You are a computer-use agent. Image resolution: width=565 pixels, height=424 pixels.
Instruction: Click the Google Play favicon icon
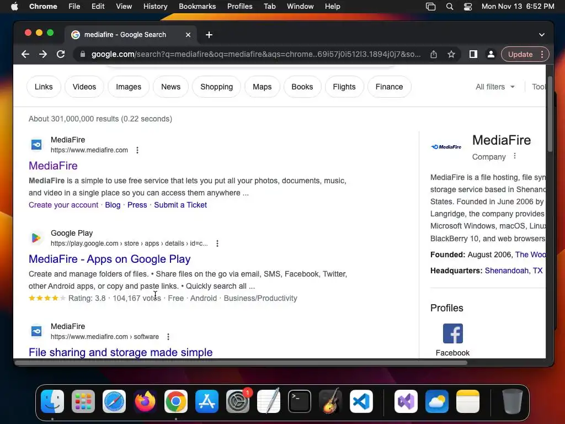[x=36, y=238]
